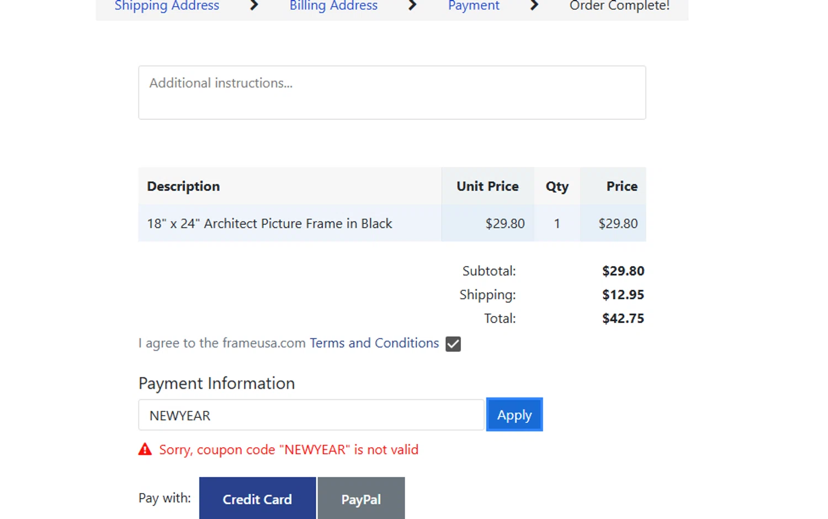Open the Terms and Conditions link
Image resolution: width=828 pixels, height=519 pixels.
coord(374,343)
